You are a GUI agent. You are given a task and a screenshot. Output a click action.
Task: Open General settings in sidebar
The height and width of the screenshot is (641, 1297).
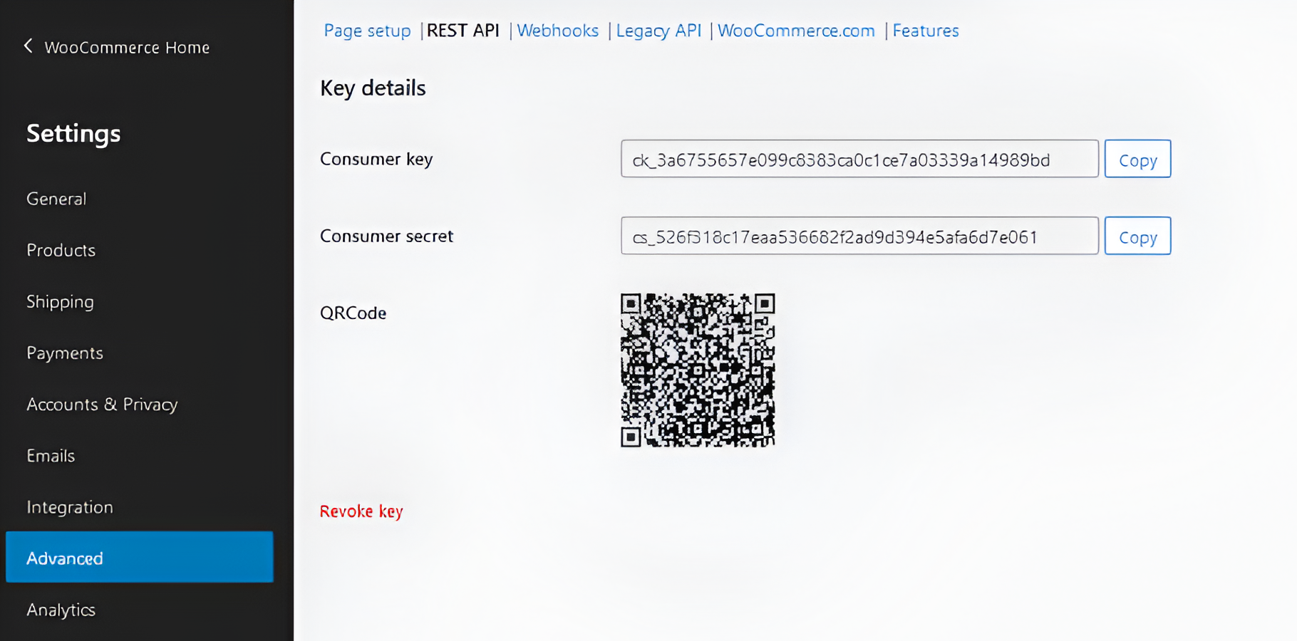[56, 199]
